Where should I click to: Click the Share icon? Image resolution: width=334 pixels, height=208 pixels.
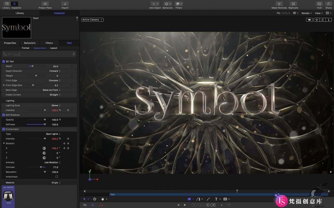tap(329, 4)
